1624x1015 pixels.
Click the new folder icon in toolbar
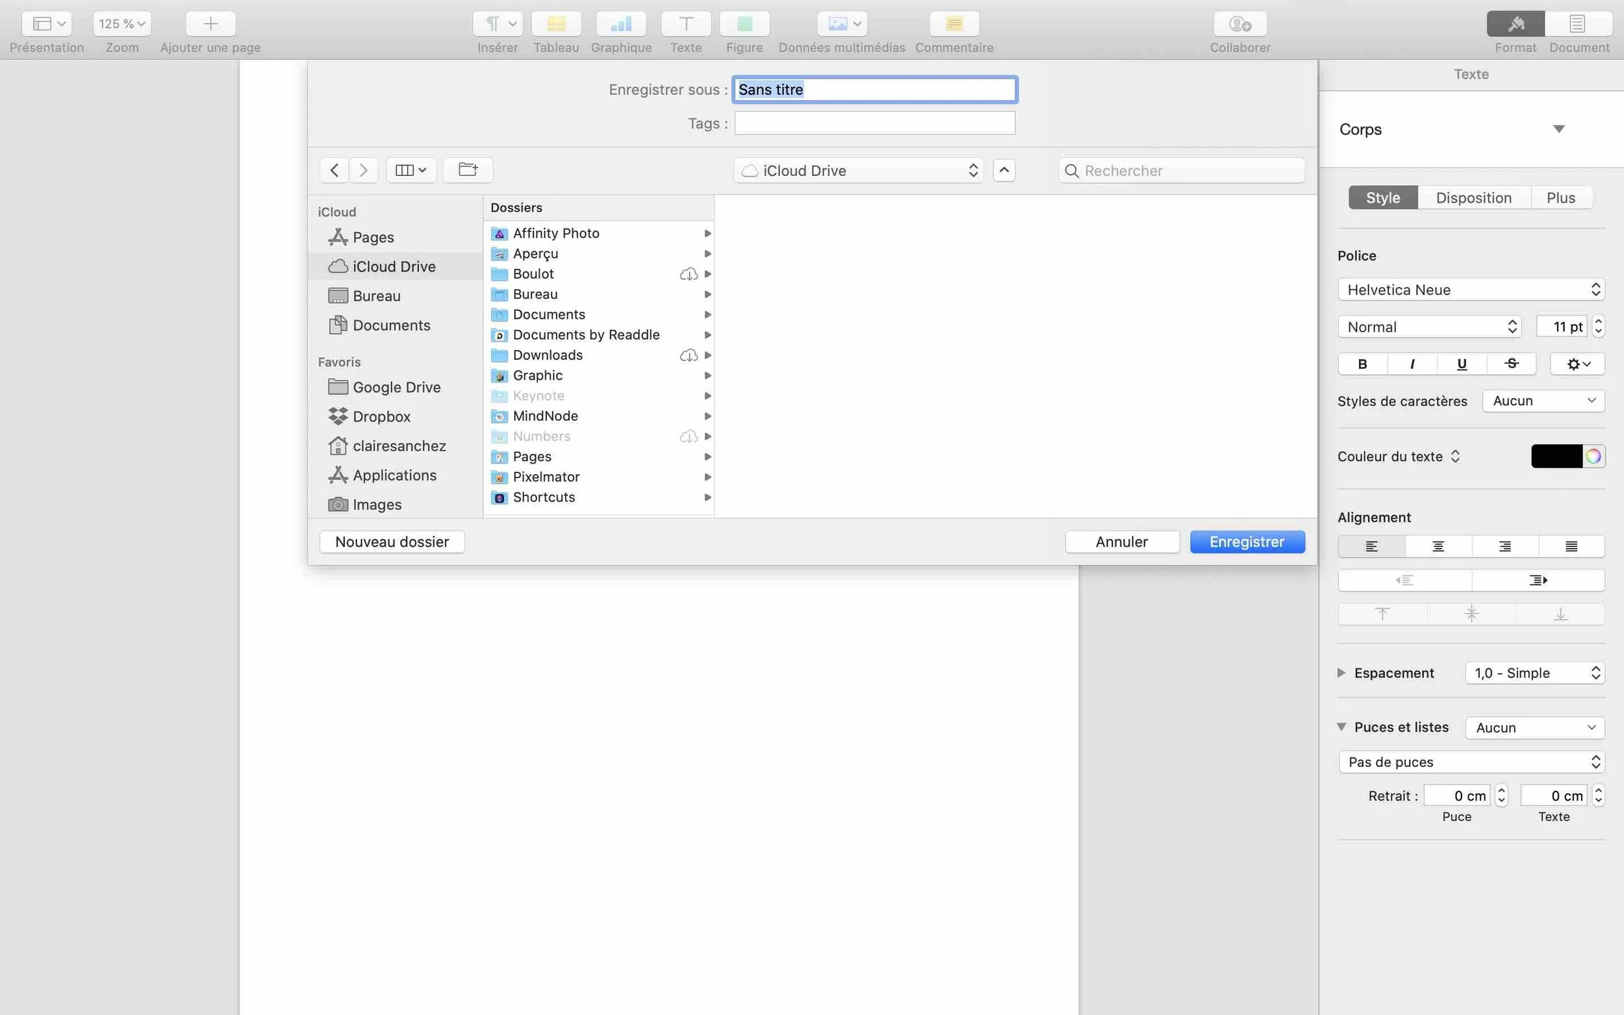click(468, 170)
